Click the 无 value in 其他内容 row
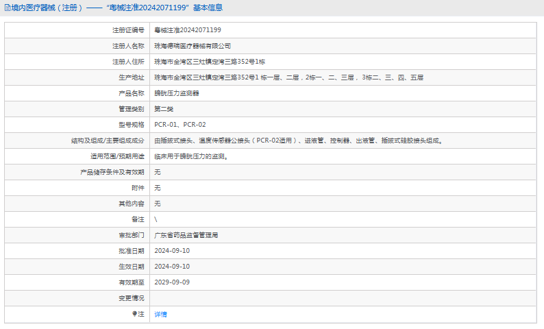 point(157,204)
